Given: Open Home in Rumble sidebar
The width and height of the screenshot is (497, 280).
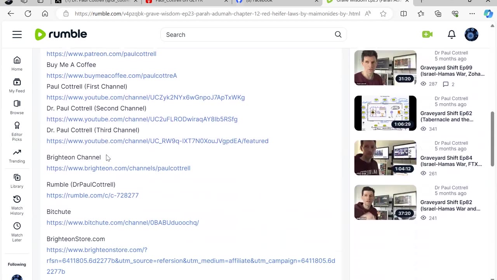Looking at the screenshot, I should click(17, 64).
